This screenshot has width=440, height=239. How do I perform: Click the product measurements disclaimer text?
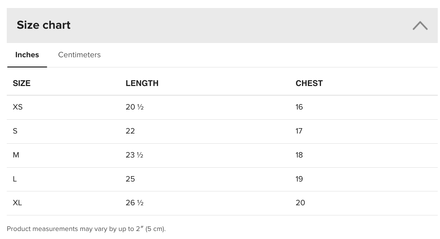point(86,229)
